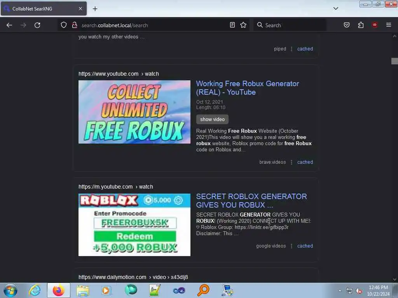List all tabs dropdown arrow
The image size is (398, 298).
pyautogui.click(x=336, y=9)
